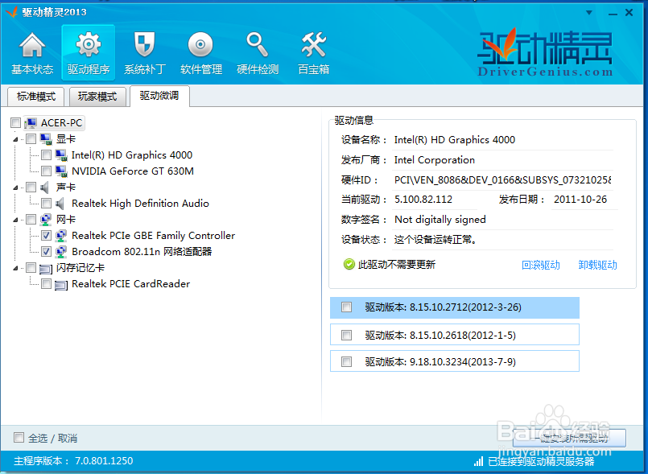Uncheck the Realtek PCIe GBE Family Controller

coord(47,236)
